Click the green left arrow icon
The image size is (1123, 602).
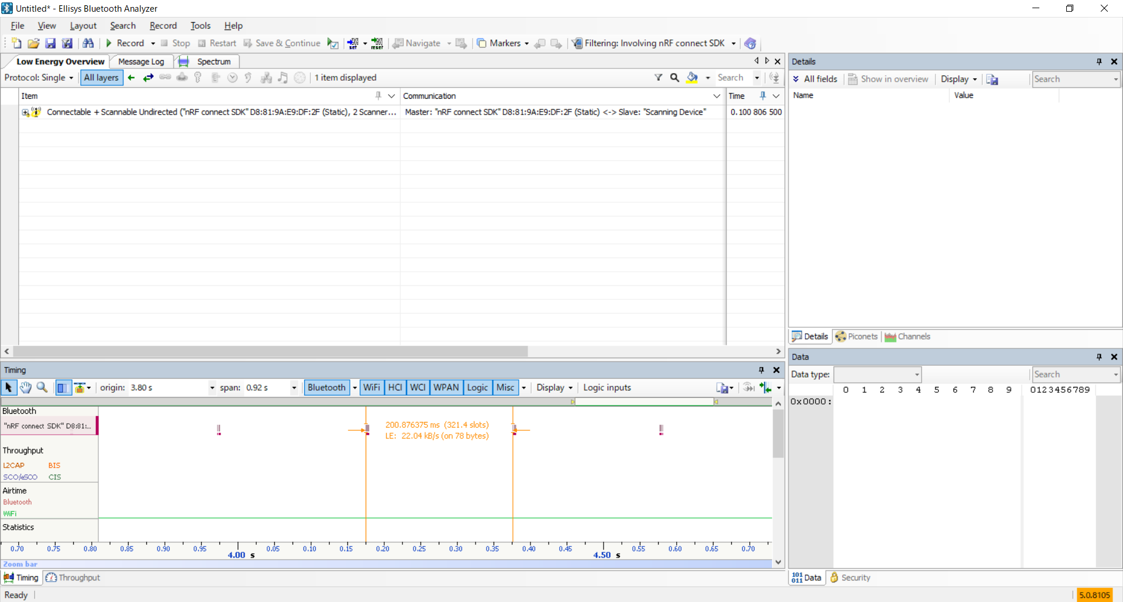coord(132,78)
